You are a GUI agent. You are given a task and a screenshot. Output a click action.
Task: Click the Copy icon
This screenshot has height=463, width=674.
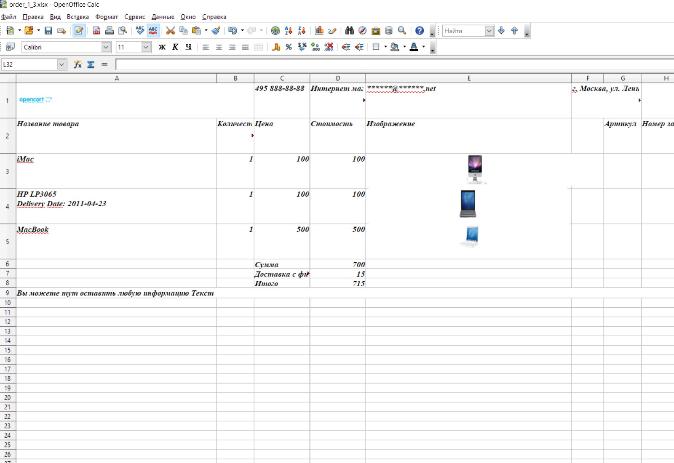[183, 31]
